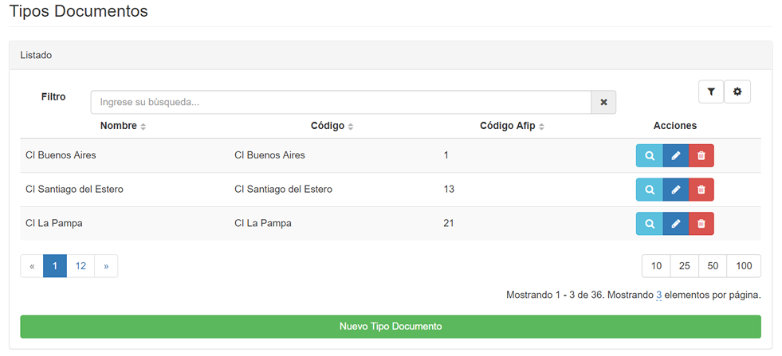The image size is (782, 356).
Task: View details of CI Buenos Aires row
Action: click(x=650, y=155)
